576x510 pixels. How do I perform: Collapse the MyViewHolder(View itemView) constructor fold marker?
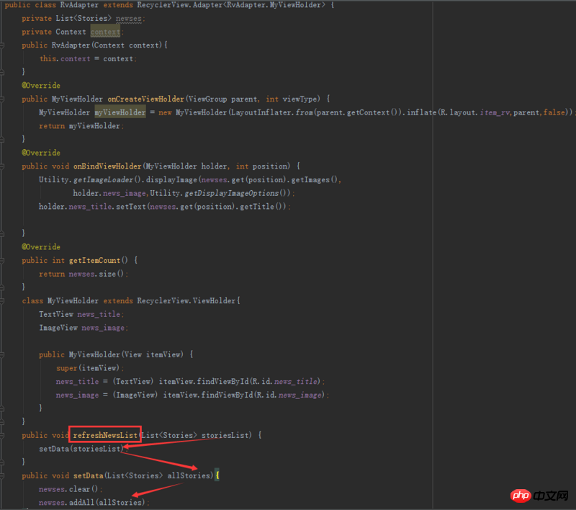(x=2, y=354)
